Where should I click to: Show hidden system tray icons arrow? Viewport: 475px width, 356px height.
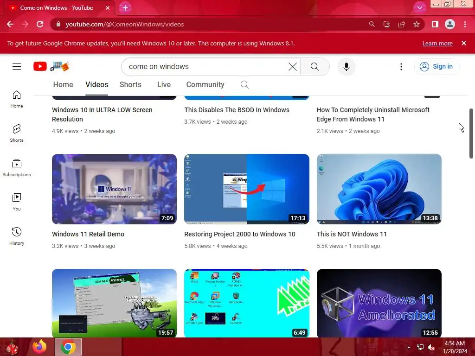point(409,347)
